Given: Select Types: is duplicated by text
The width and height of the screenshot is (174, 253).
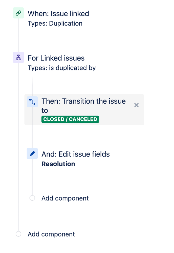Looking at the screenshot, I should tap(62, 68).
